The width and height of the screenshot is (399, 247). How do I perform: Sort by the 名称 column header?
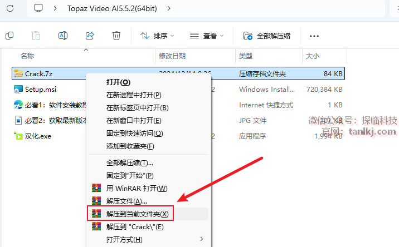click(x=27, y=56)
